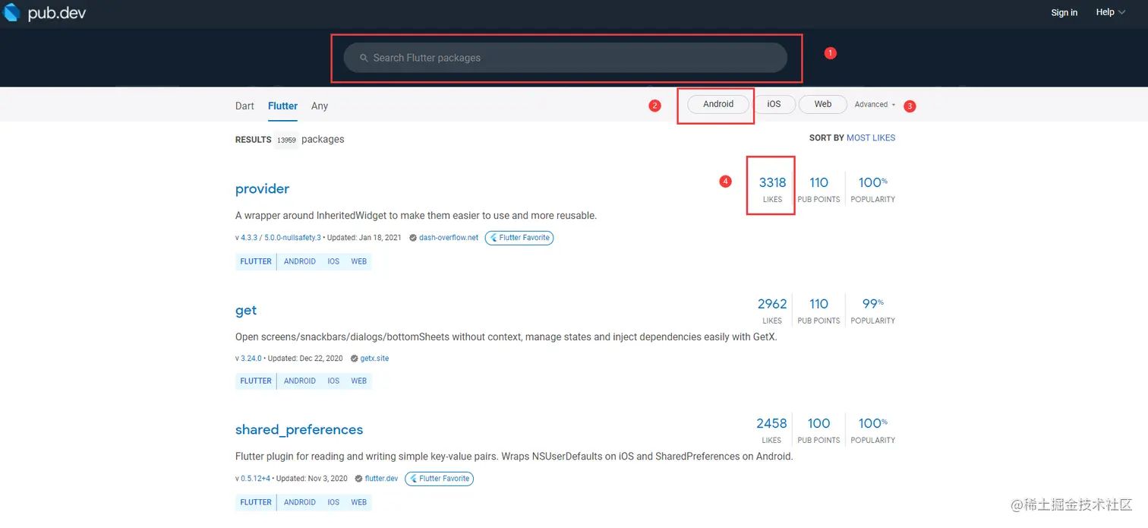This screenshot has height=528, width=1148.
Task: Open provider 5.0.0-nullsafety.3 prerelease link
Action: click(x=292, y=238)
